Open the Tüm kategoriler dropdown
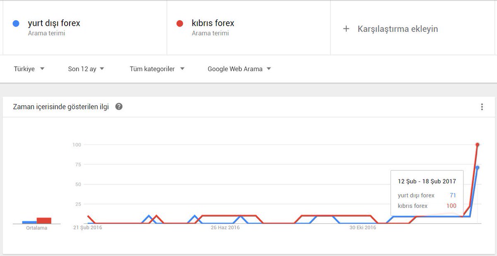Screen dimensions: 497x256 pyautogui.click(x=157, y=69)
